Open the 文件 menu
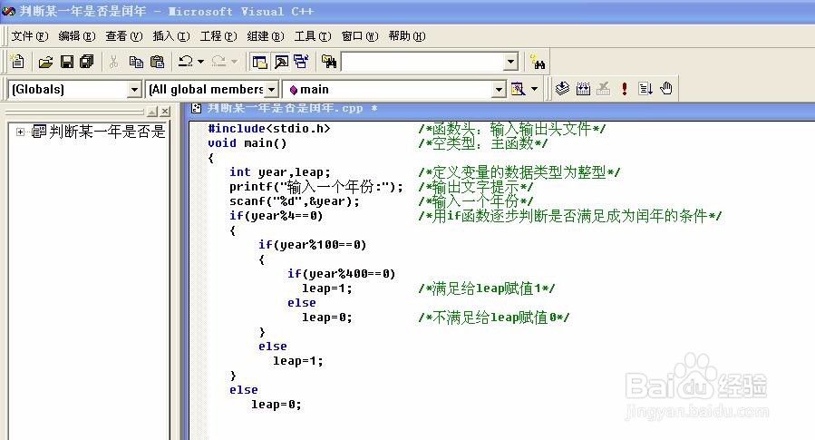Viewport: 815px width, 440px height. click(30, 36)
